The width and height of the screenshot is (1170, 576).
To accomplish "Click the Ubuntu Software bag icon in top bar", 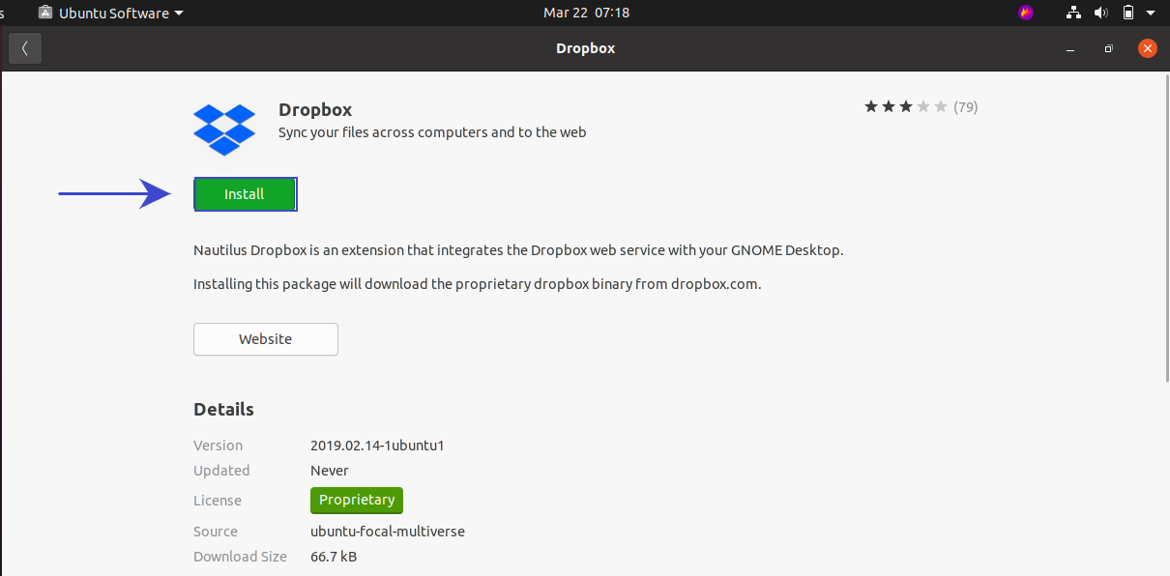I will pyautogui.click(x=45, y=13).
